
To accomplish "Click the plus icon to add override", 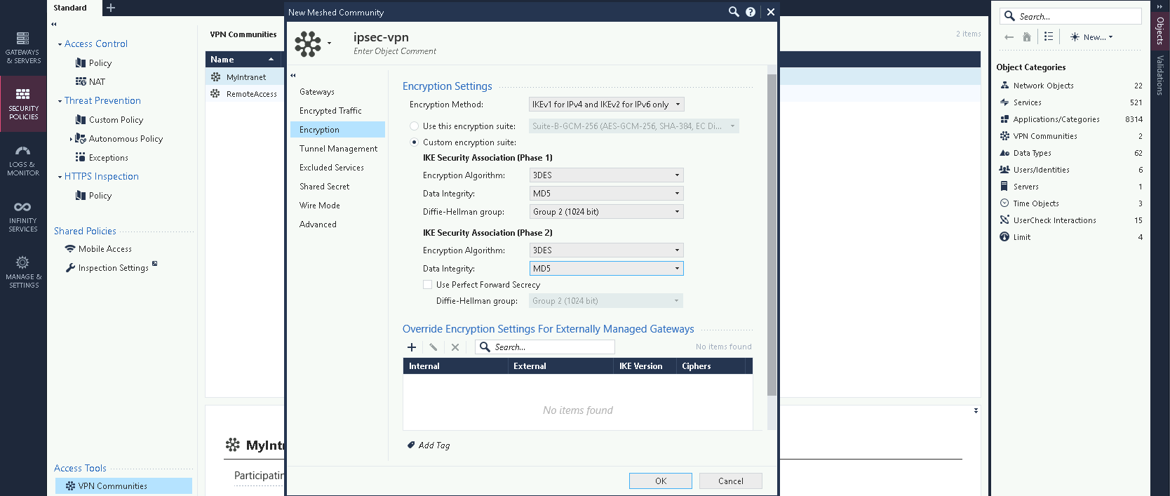I will pos(412,347).
